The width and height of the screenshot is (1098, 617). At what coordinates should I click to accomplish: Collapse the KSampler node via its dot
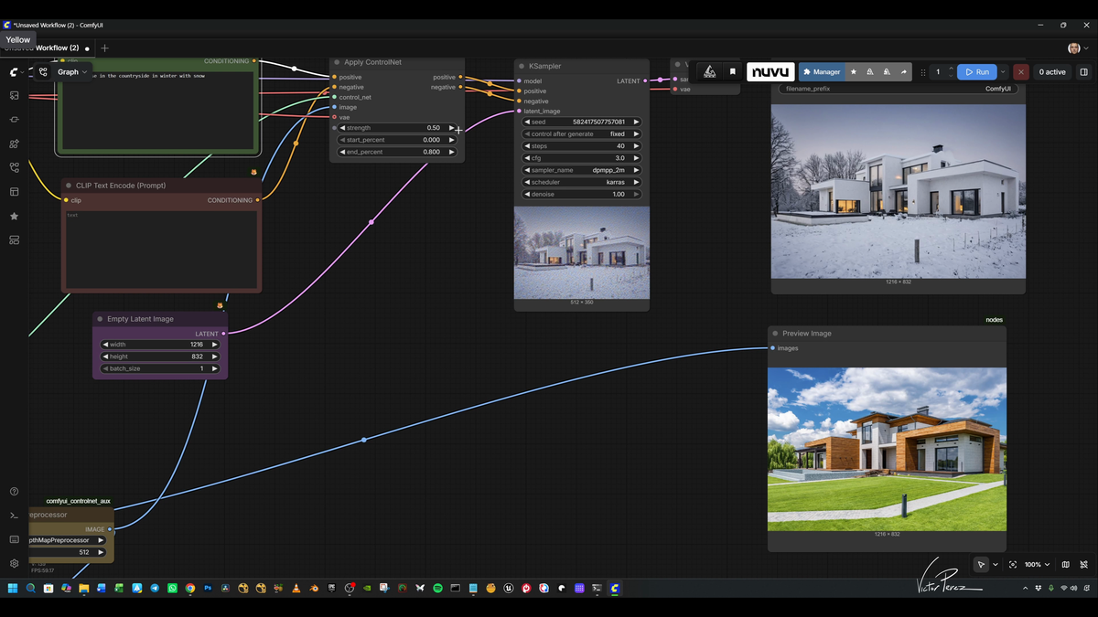tap(521, 66)
